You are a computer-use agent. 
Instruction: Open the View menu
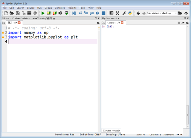click(91, 8)
